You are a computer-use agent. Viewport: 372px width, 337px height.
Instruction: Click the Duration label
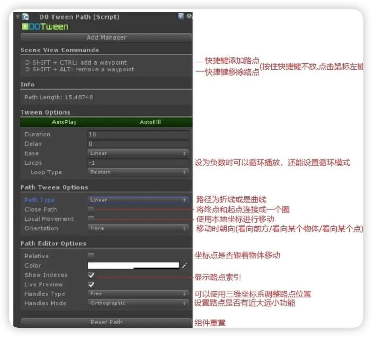point(37,134)
